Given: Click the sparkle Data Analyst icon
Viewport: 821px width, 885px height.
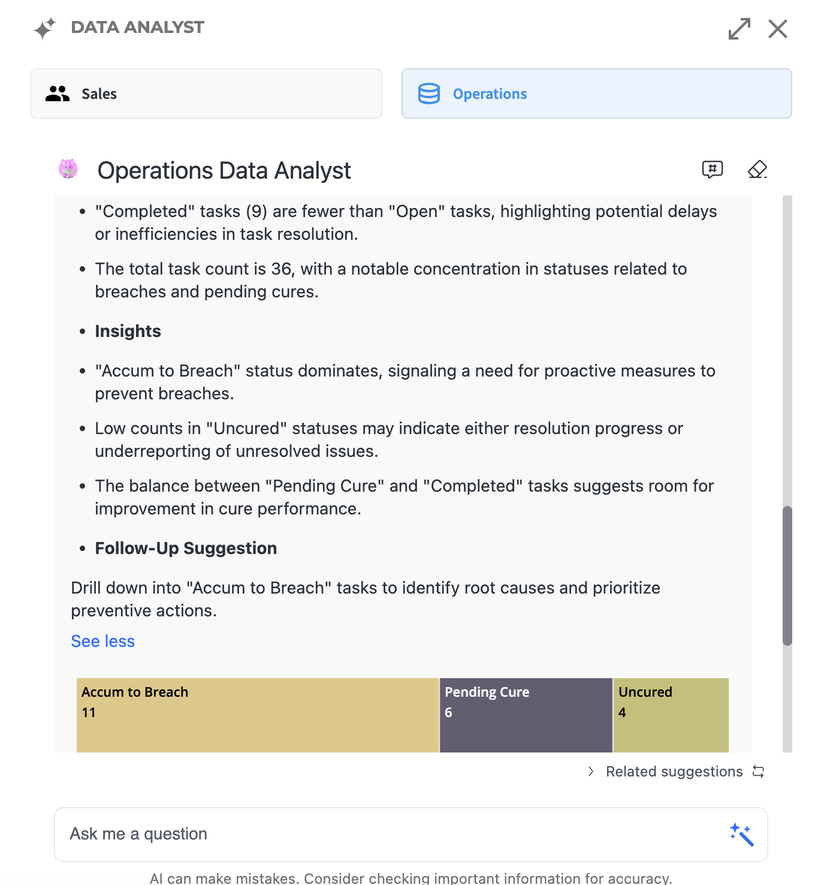Looking at the screenshot, I should pyautogui.click(x=44, y=28).
